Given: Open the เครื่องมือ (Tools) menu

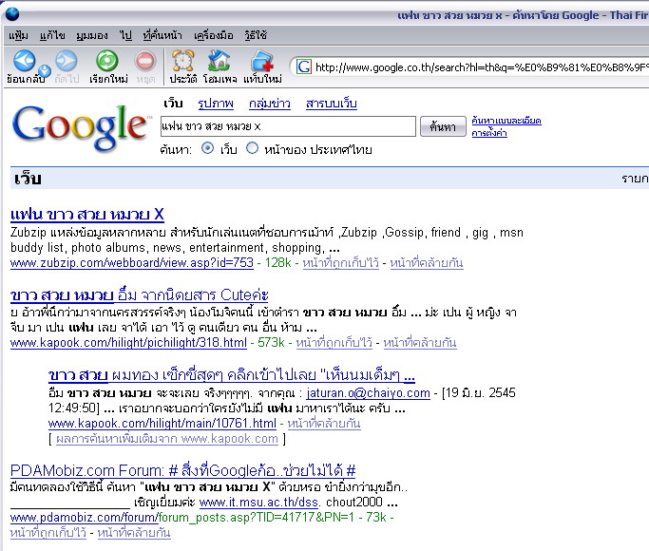Looking at the screenshot, I should click(x=213, y=35).
